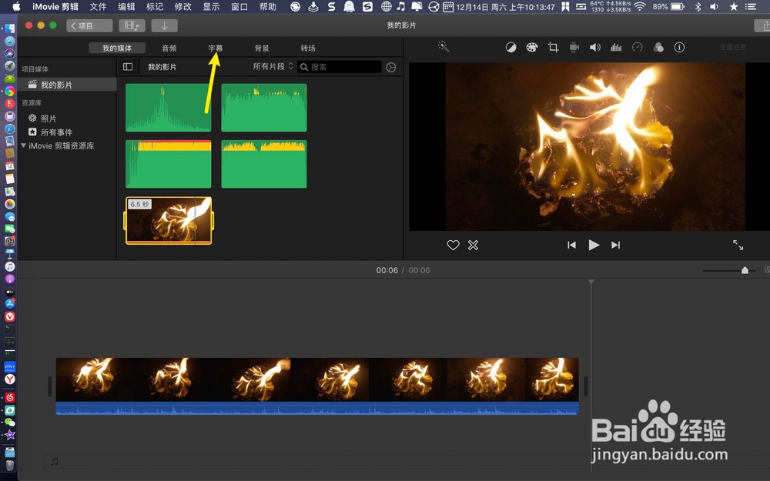This screenshot has height=481, width=770.
Task: Open the Wi-Fi status menu
Action: (639, 7)
